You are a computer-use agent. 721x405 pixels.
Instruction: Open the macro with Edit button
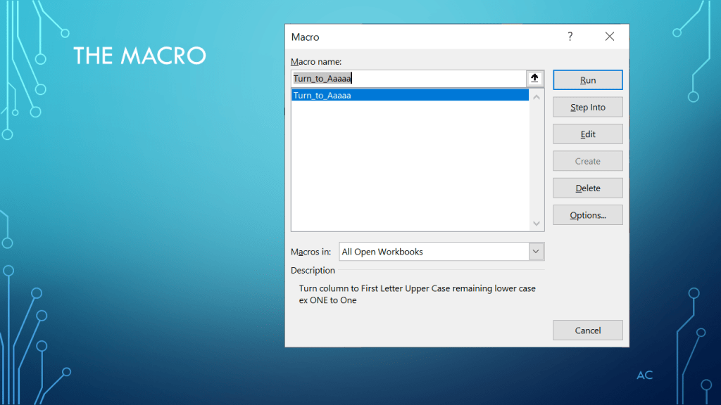pos(587,134)
